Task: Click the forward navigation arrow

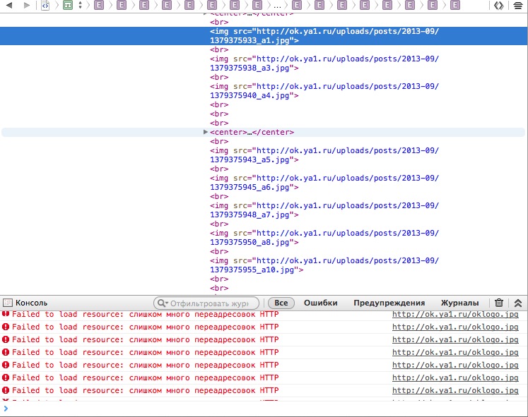Action: coord(26,5)
